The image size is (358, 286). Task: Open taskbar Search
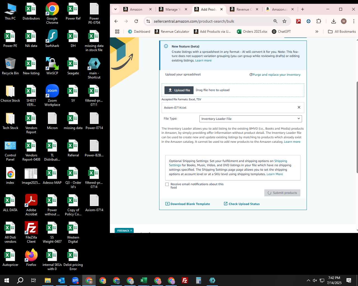click(x=20, y=280)
